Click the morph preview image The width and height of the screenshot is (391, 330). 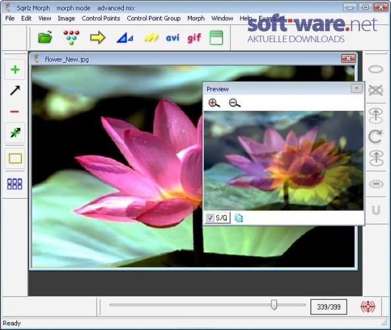coord(284,160)
